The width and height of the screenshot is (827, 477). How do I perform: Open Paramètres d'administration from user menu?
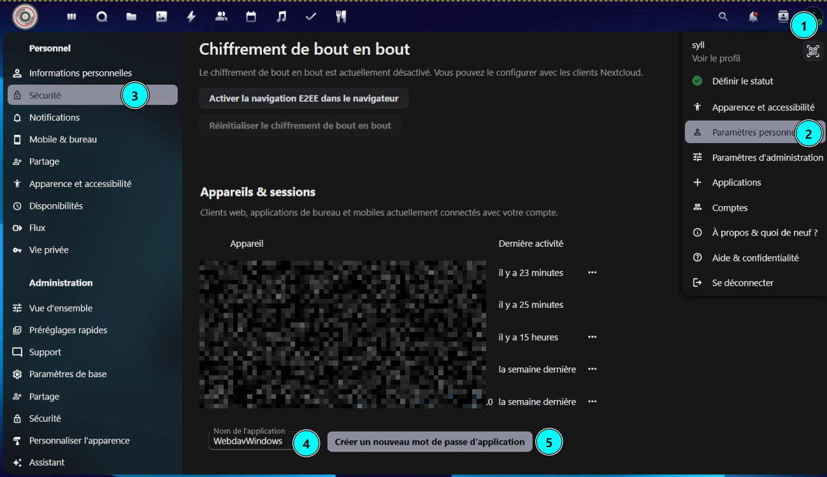pyautogui.click(x=767, y=158)
